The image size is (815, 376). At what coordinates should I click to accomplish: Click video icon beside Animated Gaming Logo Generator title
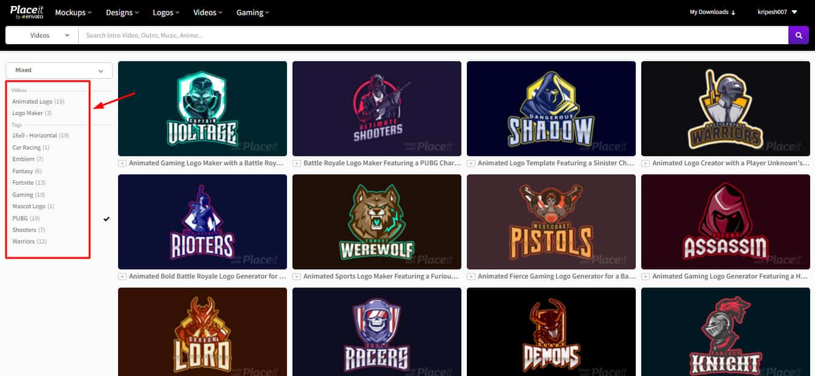tap(645, 277)
